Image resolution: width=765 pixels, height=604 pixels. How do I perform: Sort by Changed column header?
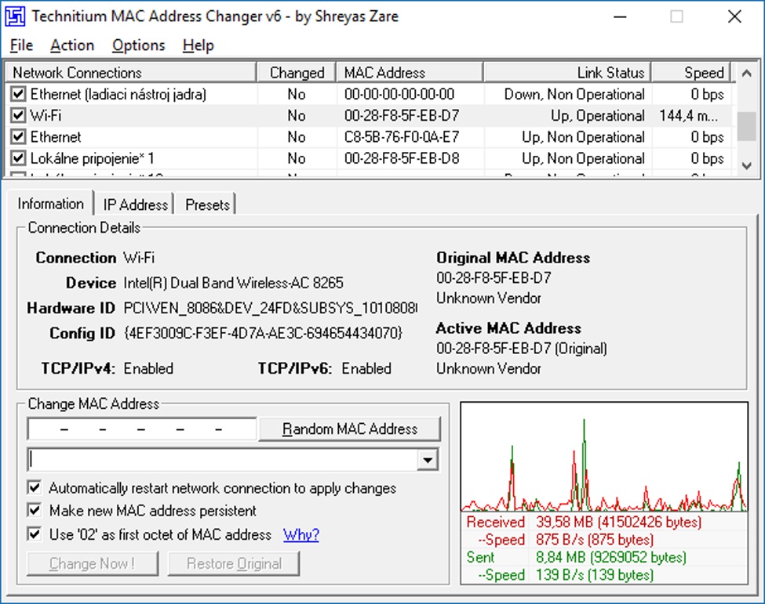297,73
